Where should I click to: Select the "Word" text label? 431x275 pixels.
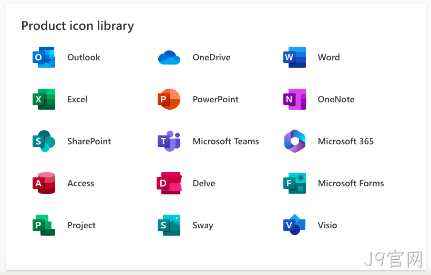coord(329,57)
